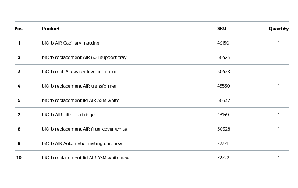Screen dimensions: 298x188
Task: Select SKU 50423 in the table
Action: click(x=223, y=57)
